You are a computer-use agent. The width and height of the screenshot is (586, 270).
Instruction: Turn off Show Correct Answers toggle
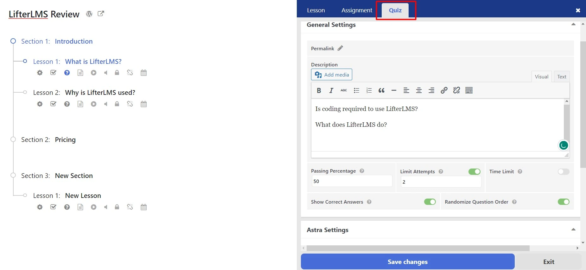[430, 202]
